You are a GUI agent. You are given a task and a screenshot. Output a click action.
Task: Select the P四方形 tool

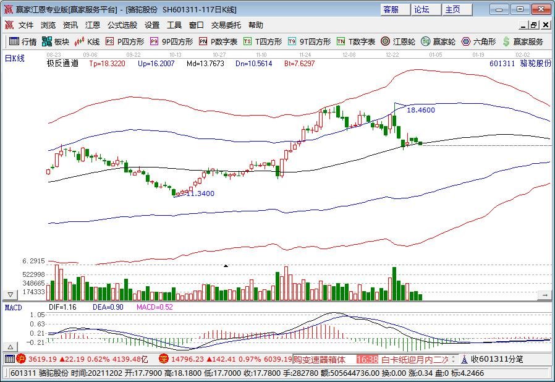(x=125, y=41)
